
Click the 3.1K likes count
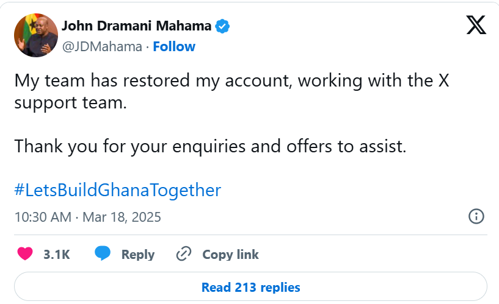tap(57, 255)
